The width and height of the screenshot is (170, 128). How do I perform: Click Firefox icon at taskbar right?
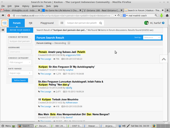(154, 126)
